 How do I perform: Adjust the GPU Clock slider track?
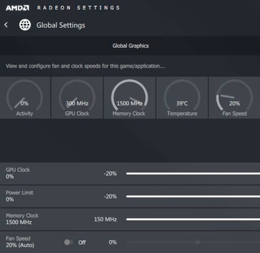[x=193, y=174]
